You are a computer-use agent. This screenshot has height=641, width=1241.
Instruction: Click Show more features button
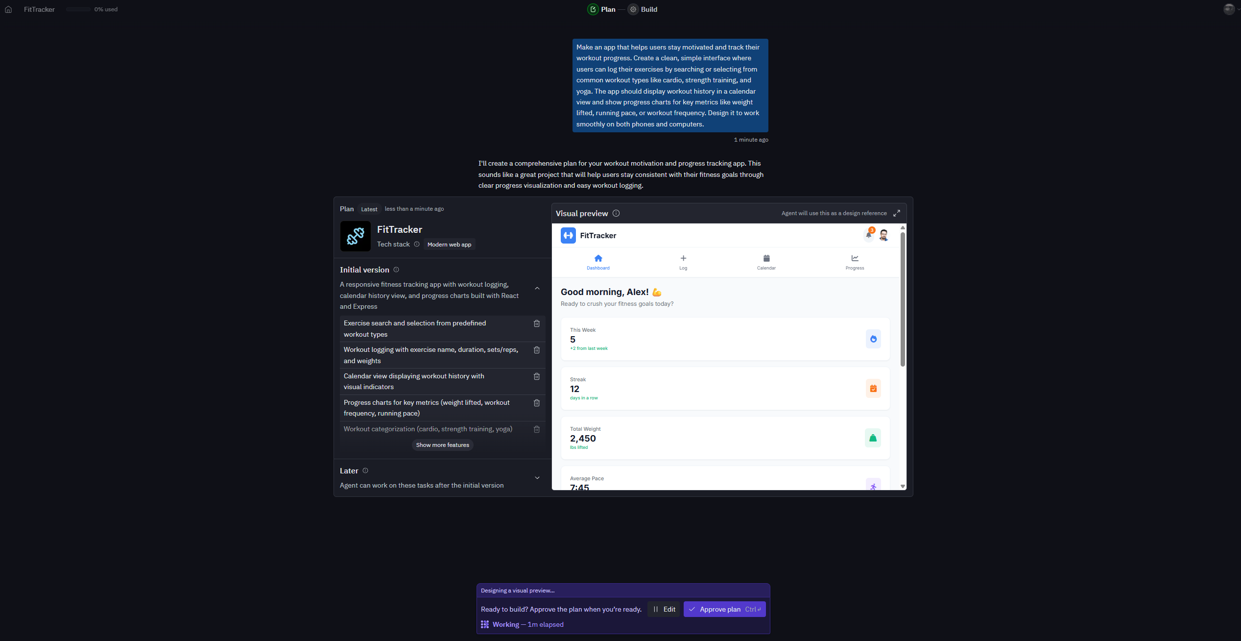[x=442, y=445]
